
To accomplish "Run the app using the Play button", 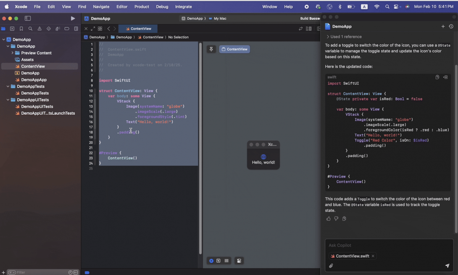I will pyautogui.click(x=73, y=18).
